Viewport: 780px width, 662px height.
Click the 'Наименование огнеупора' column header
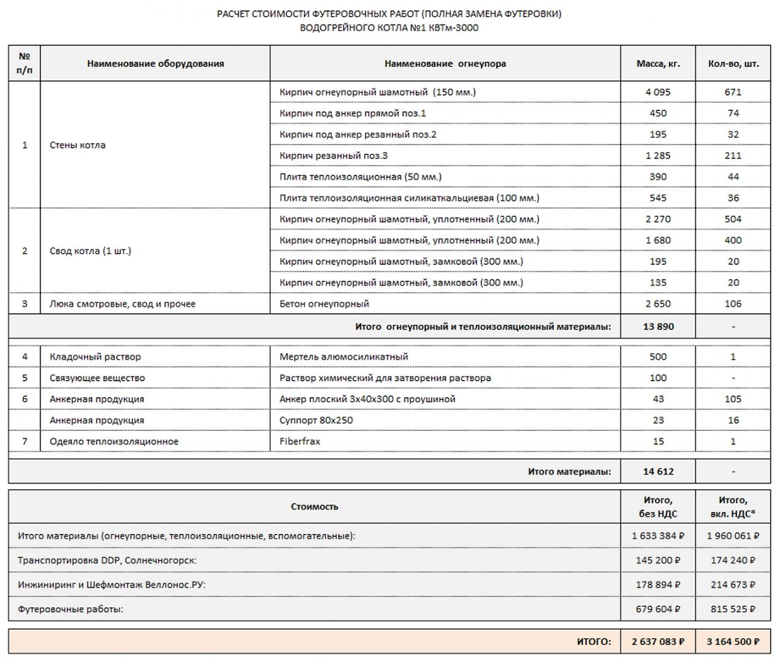[x=445, y=63]
